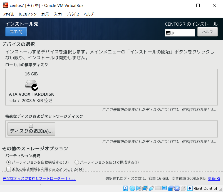Viewport: 223px width, 192px height.
Task: Click the インストール先 header title
Action: [x=22, y=24]
